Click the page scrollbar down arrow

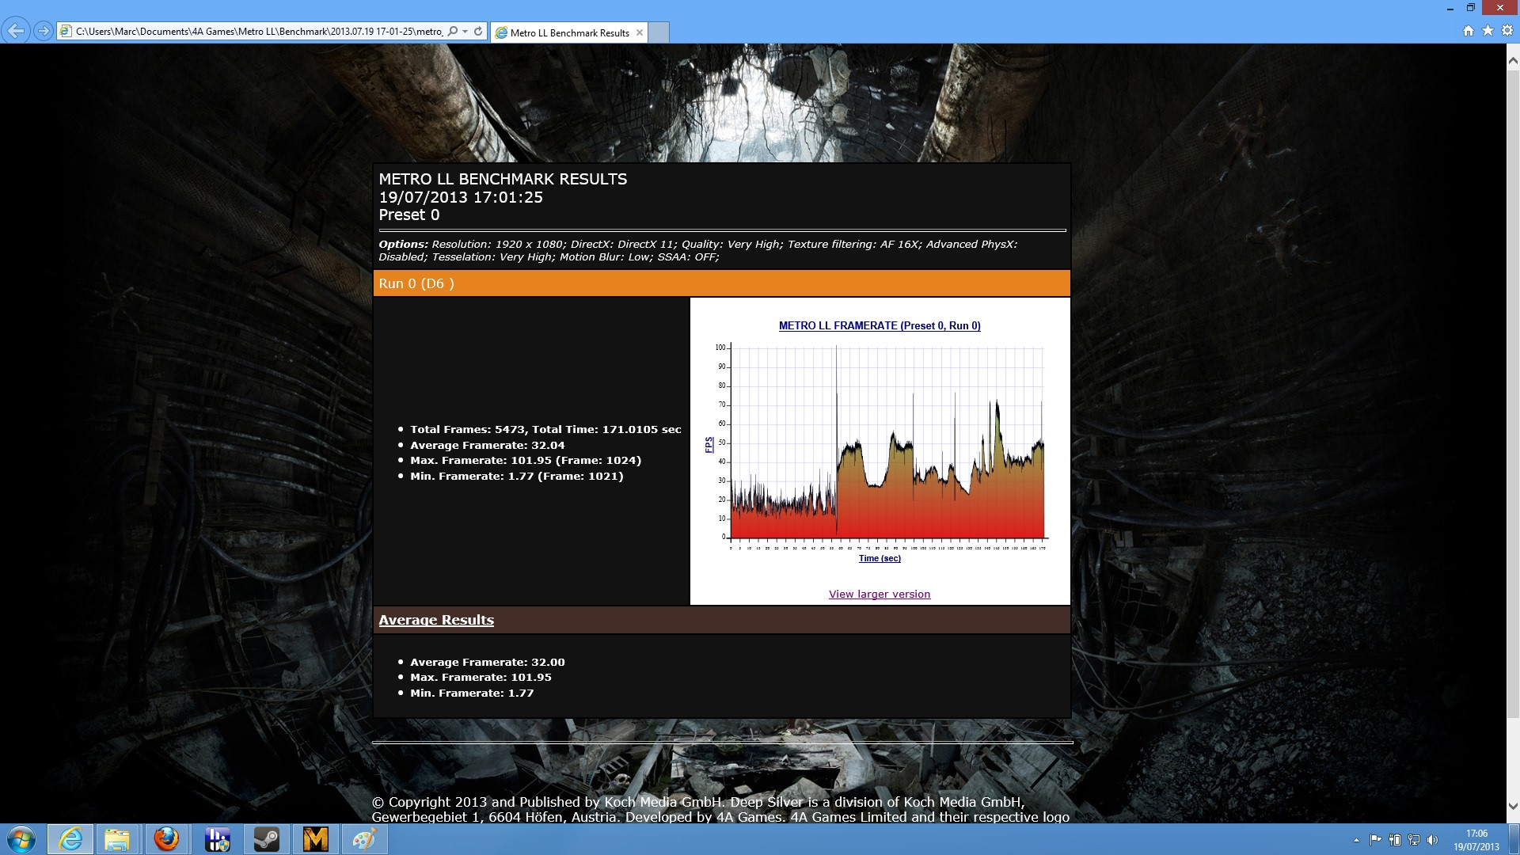1513,807
